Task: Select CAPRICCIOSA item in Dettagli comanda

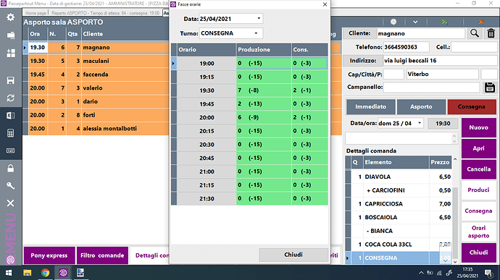Action: pos(399,204)
